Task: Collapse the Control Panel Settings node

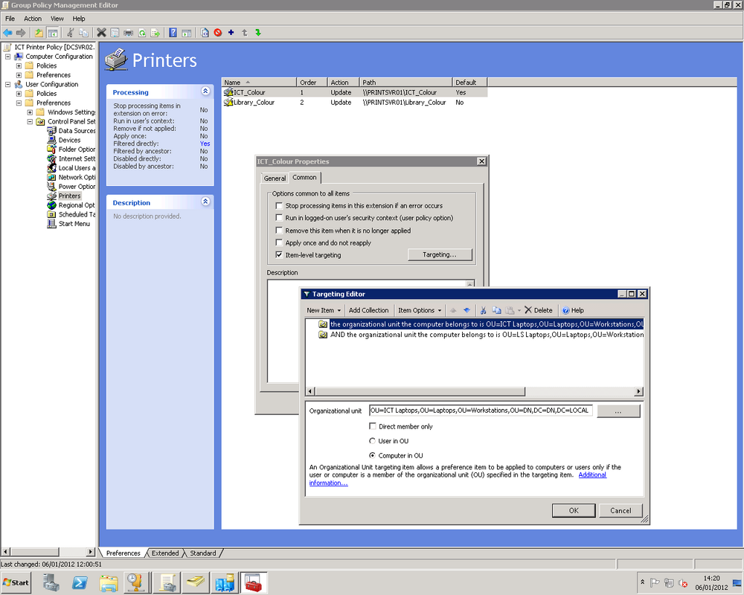Action: click(30, 121)
